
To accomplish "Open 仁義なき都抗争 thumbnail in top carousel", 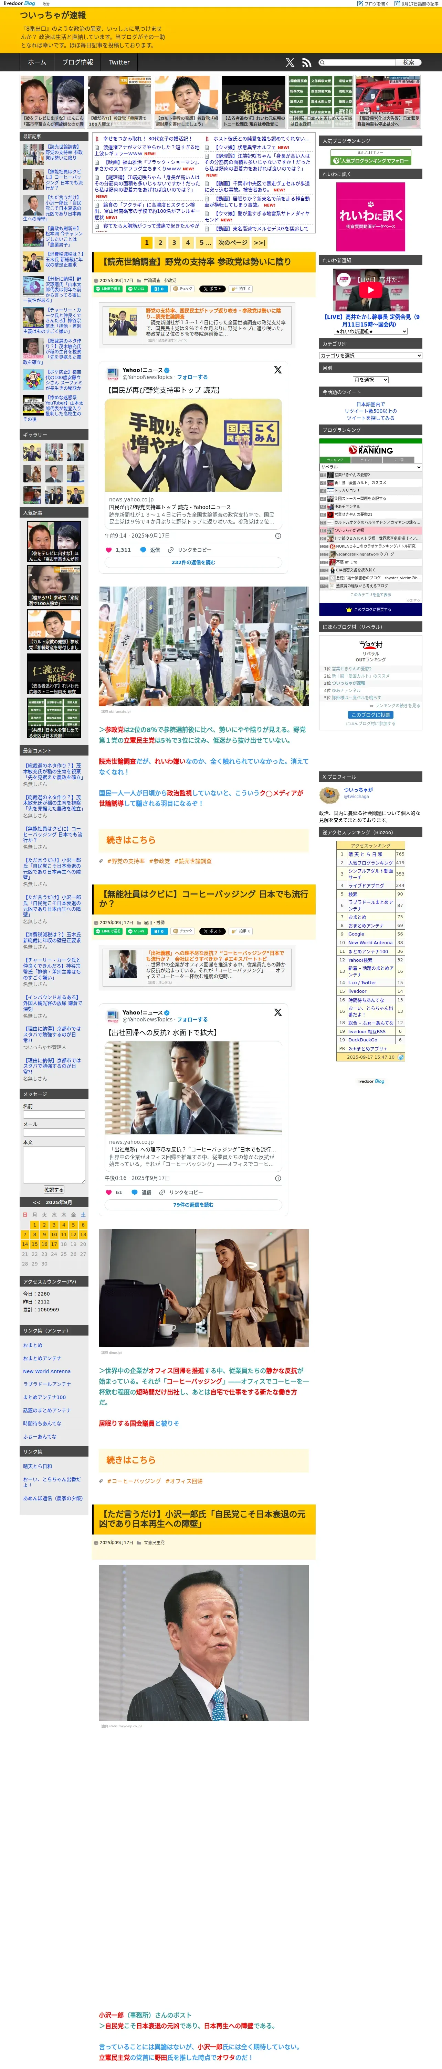I will 253,102.
